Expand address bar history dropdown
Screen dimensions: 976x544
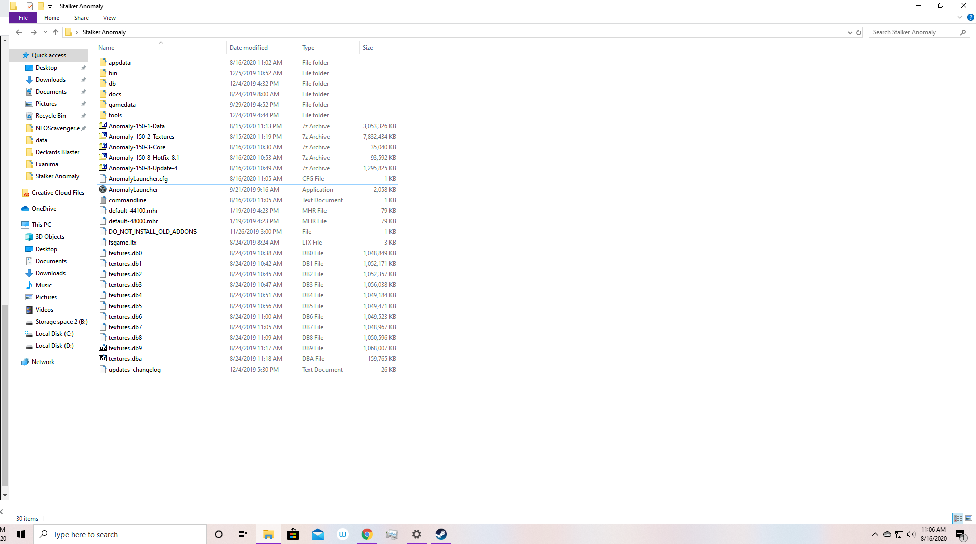[850, 32]
